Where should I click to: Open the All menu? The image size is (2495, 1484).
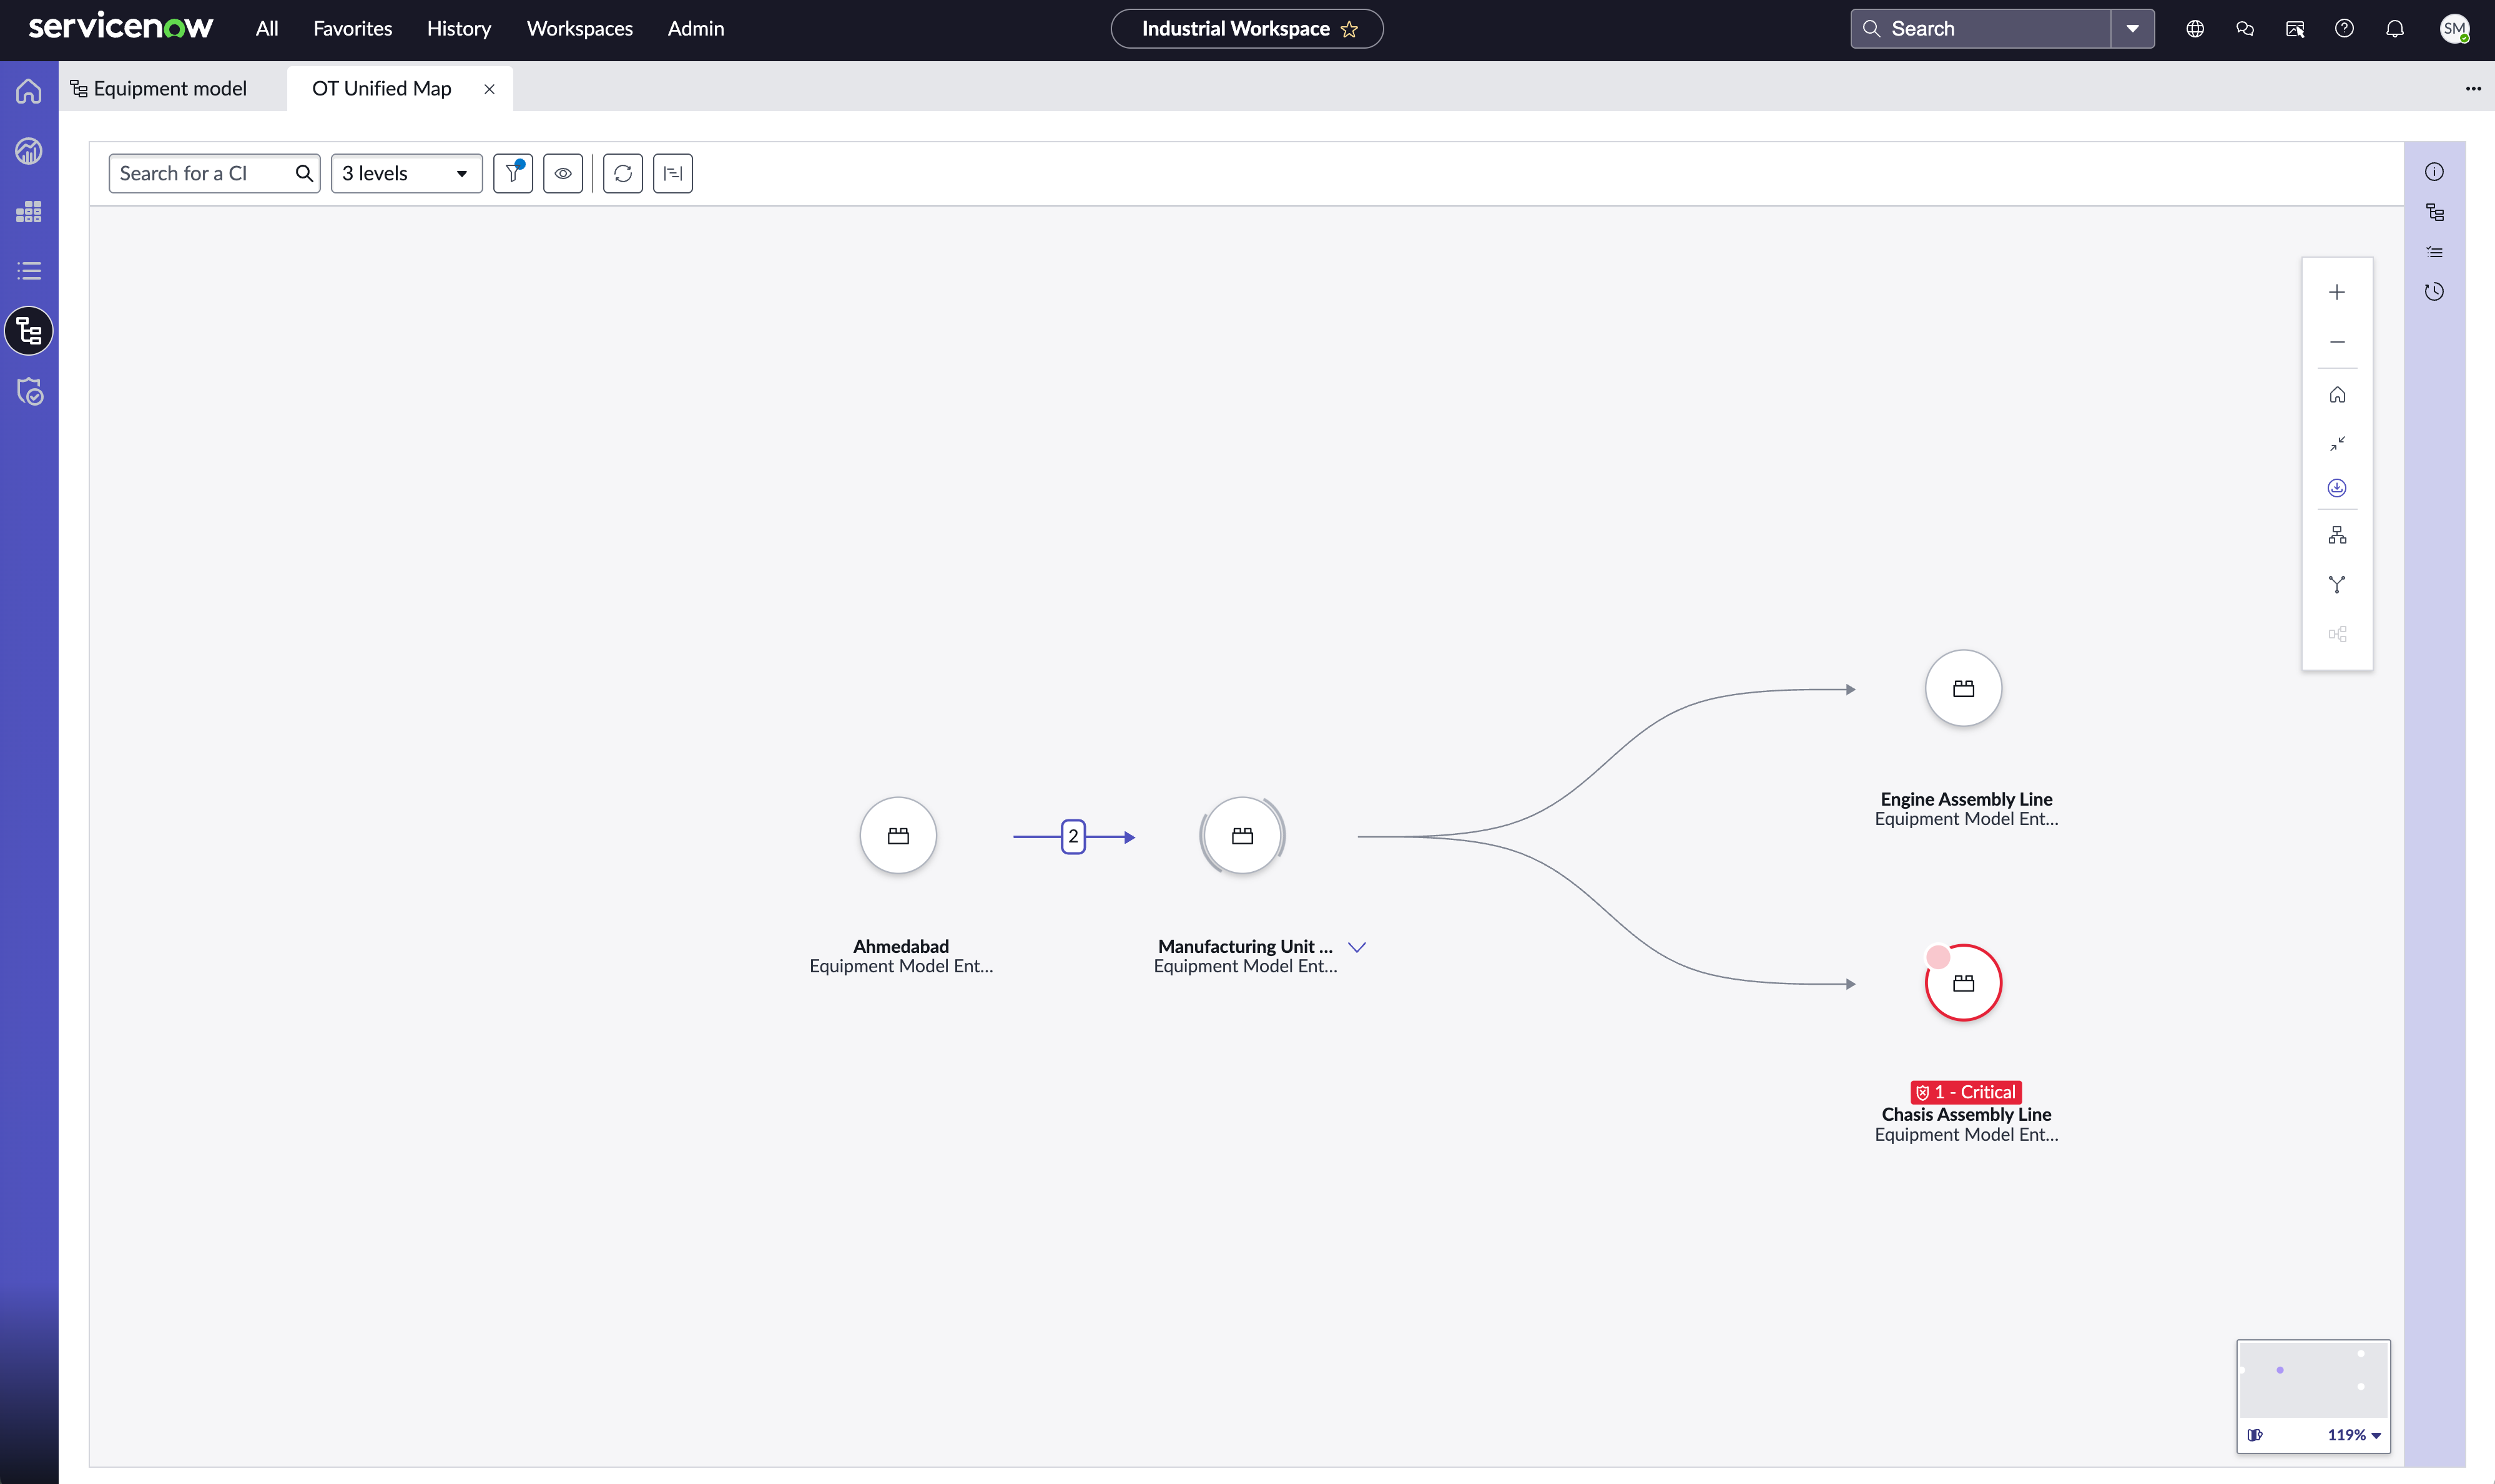[267, 29]
